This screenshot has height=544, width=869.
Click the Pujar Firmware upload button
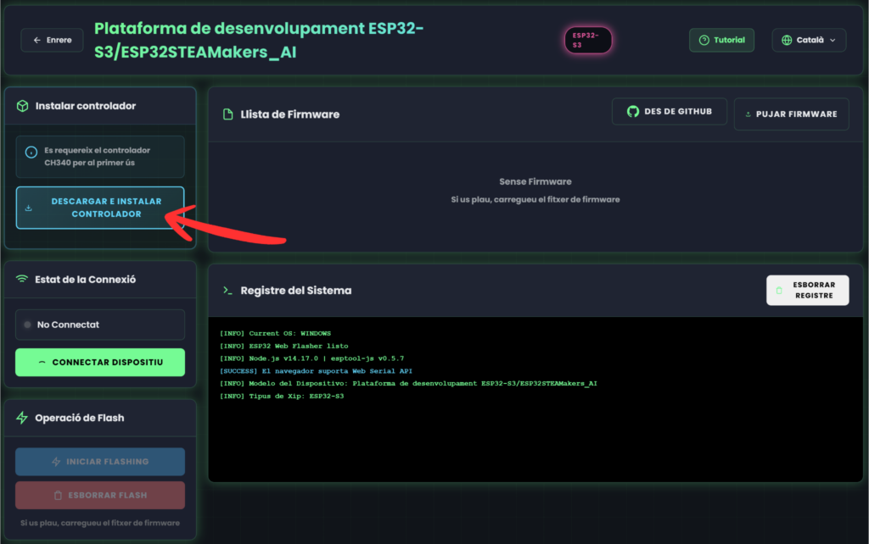791,114
